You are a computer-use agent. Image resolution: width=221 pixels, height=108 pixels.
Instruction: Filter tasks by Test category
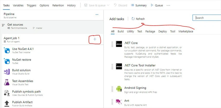(x=140, y=31)
